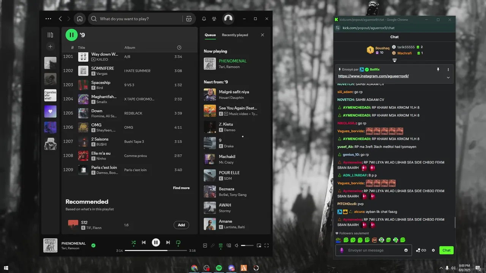The height and width of the screenshot is (273, 486).
Task: Open Connect to a device
Action: [229, 246]
